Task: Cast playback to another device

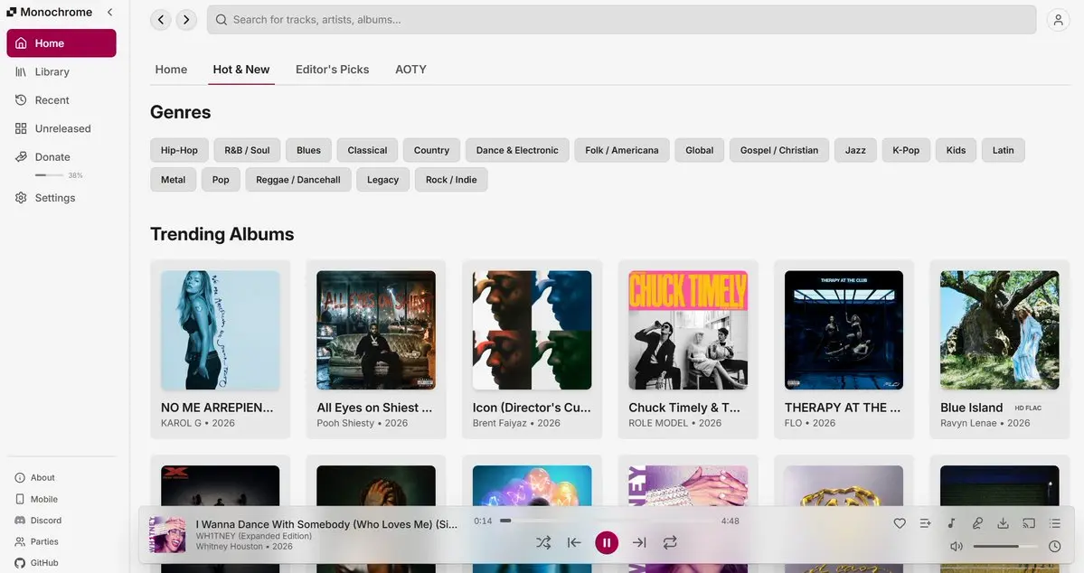Action: pyautogui.click(x=1029, y=523)
